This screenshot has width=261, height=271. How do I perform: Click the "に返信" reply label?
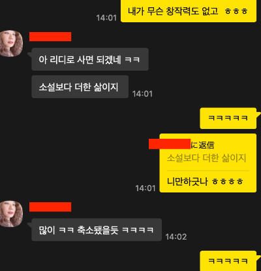tap(202, 145)
